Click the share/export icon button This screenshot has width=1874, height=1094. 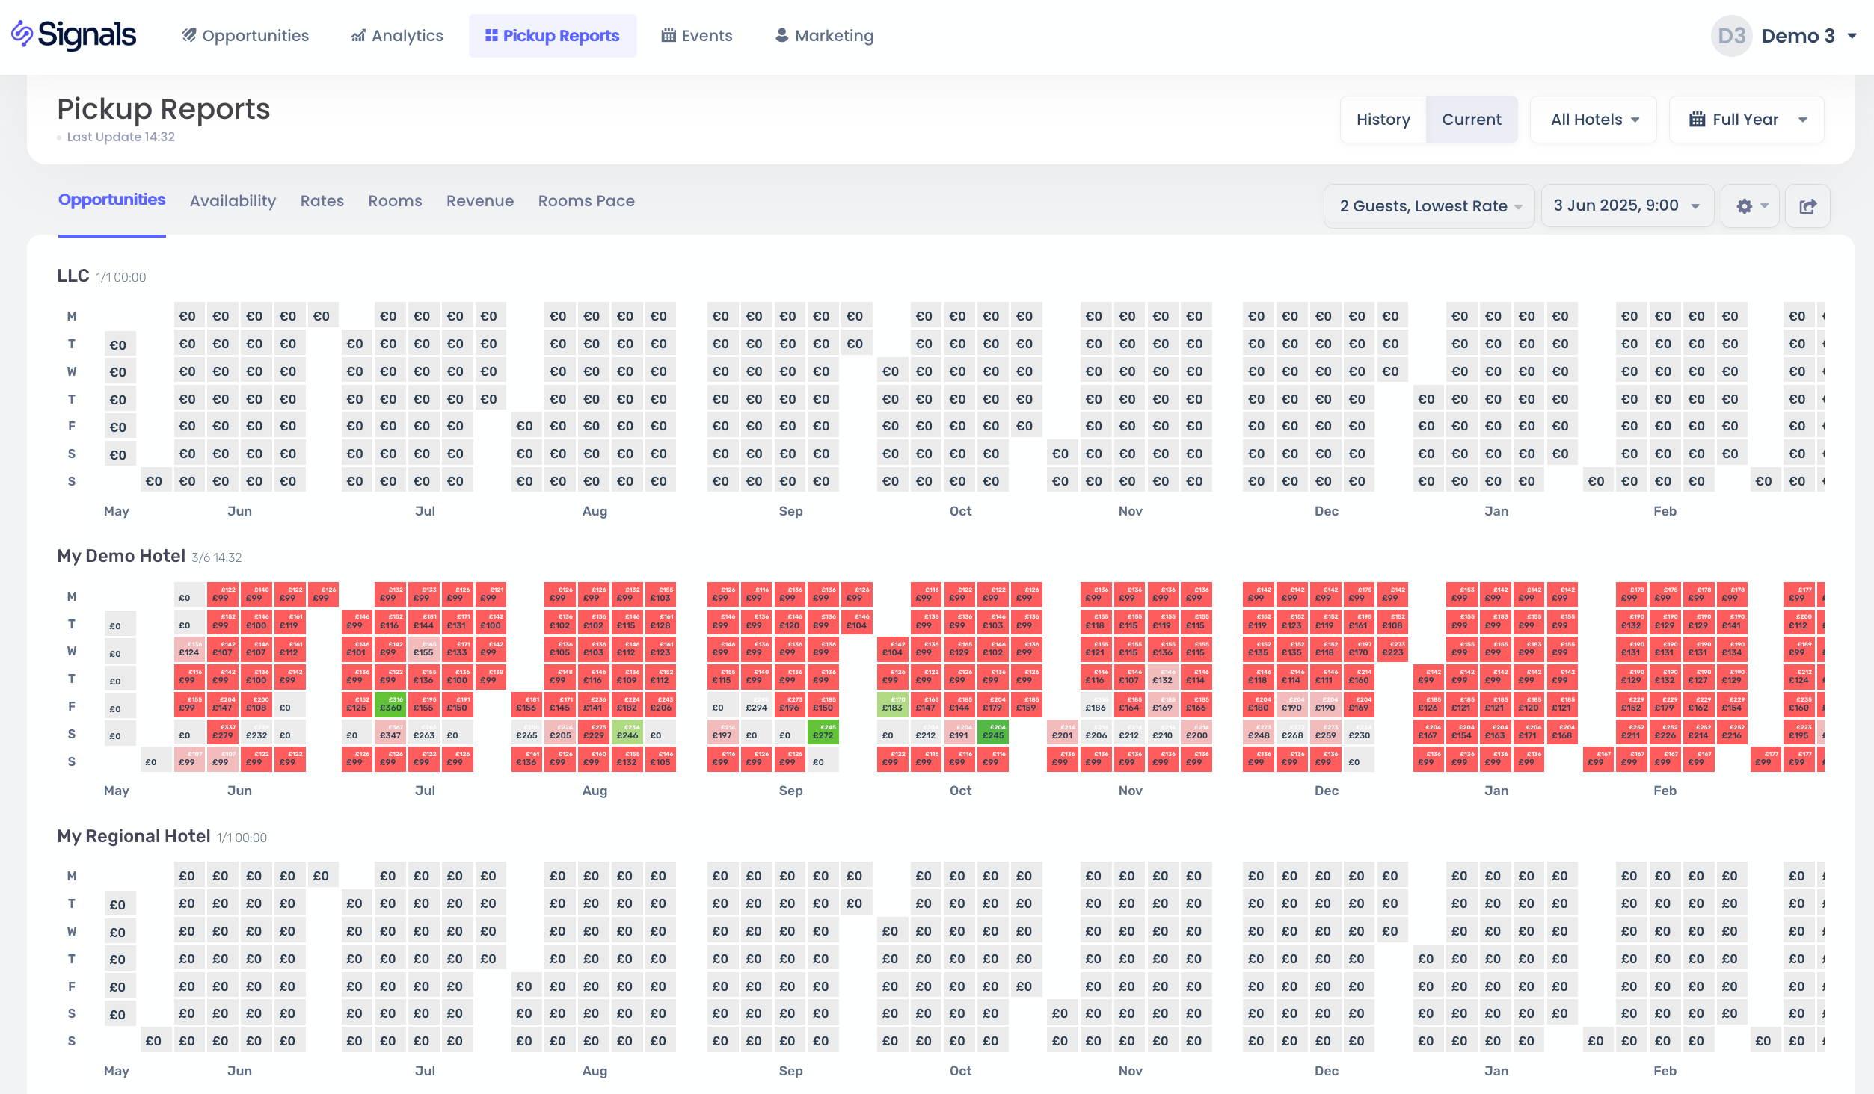pos(1807,206)
